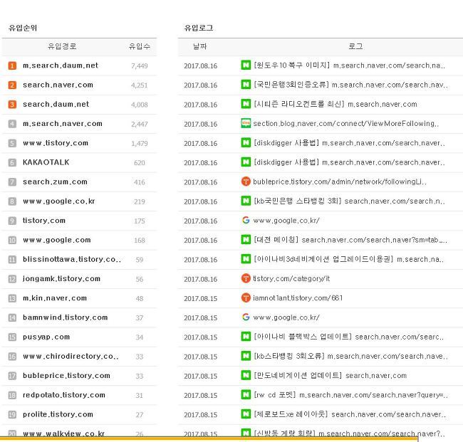This screenshot has width=463, height=442.
Task: Click Naver icon for 대전 메이징 log
Action: pyautogui.click(x=246, y=240)
